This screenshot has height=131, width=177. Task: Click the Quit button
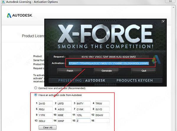[x=144, y=71]
